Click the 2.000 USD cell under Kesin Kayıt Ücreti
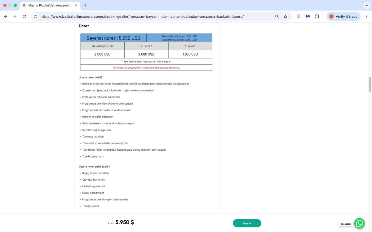The width and height of the screenshot is (372, 232). click(x=103, y=54)
